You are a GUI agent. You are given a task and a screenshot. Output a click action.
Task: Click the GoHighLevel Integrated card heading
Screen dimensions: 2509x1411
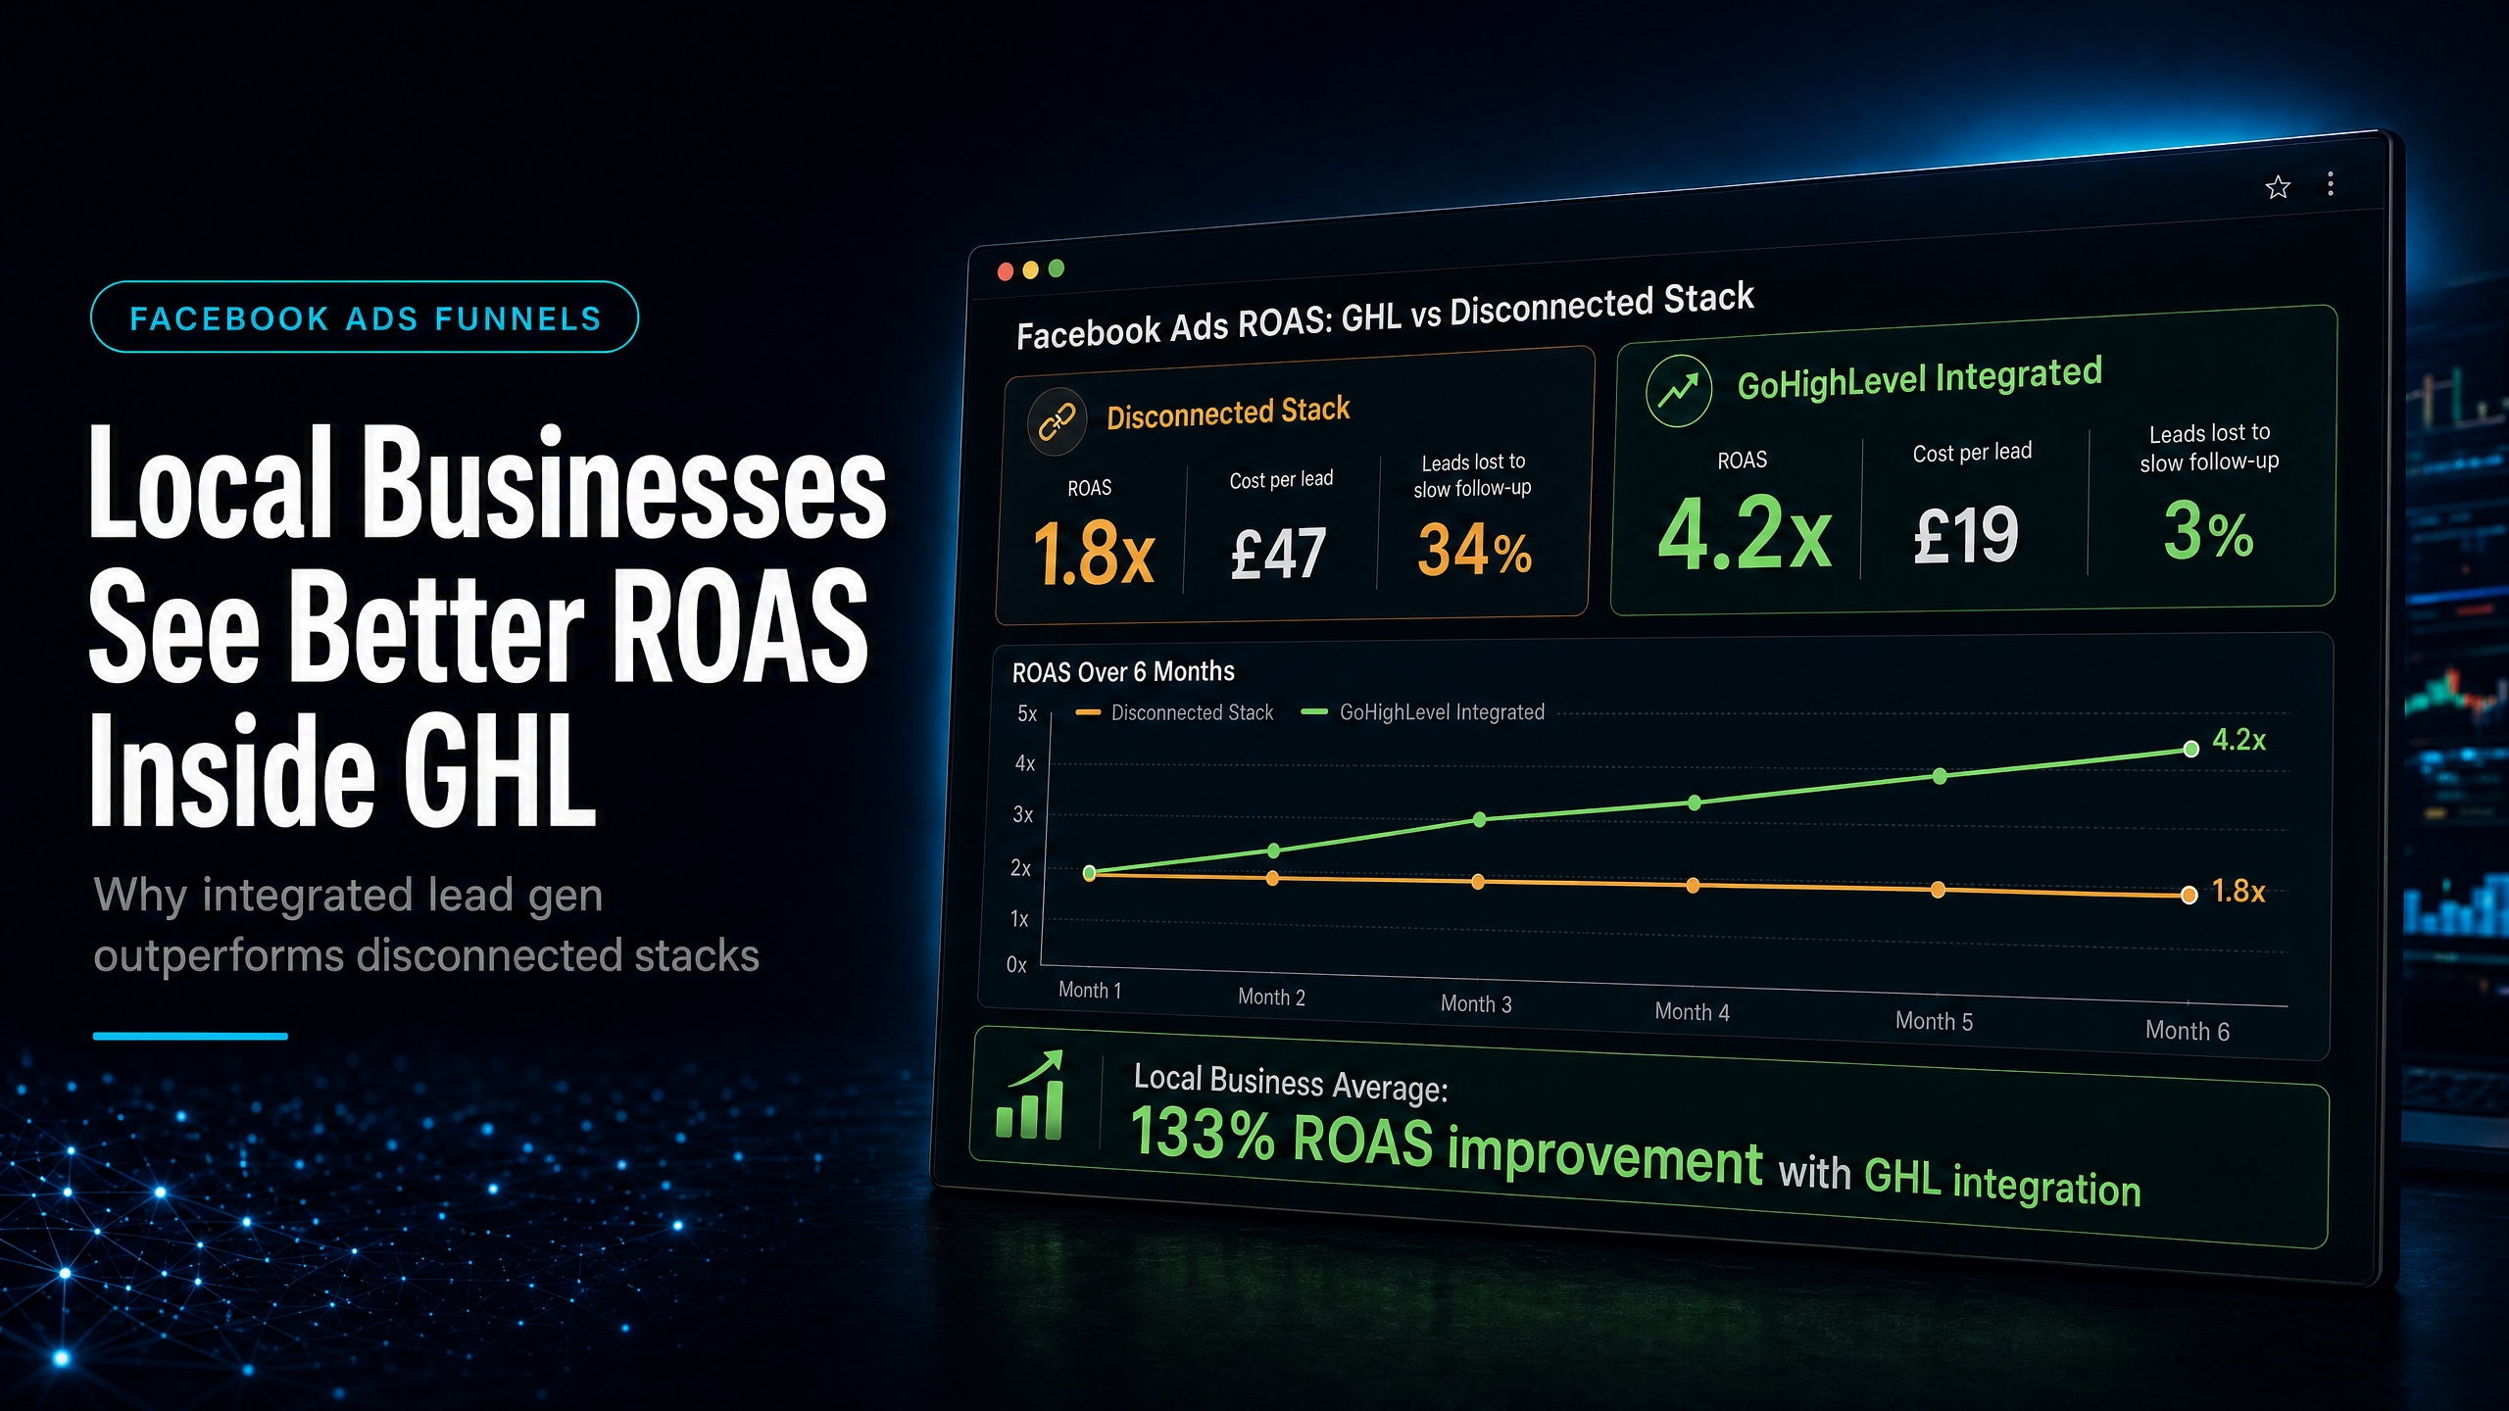point(1919,378)
